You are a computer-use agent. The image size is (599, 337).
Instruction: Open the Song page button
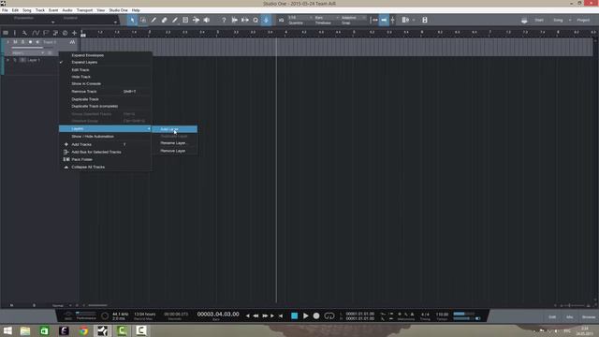coord(558,20)
